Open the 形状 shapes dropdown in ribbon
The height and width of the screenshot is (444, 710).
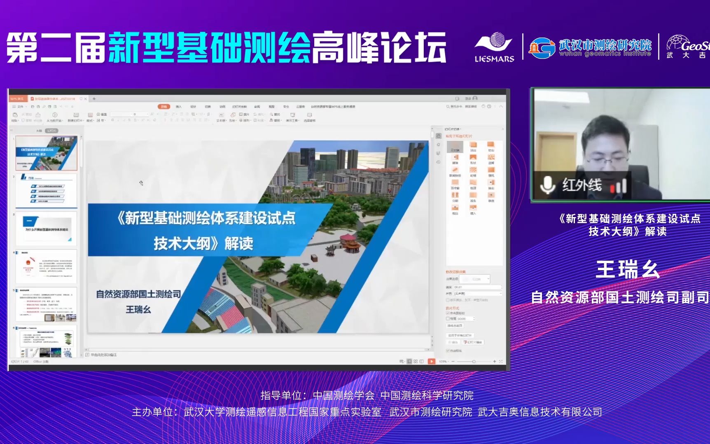point(233,121)
